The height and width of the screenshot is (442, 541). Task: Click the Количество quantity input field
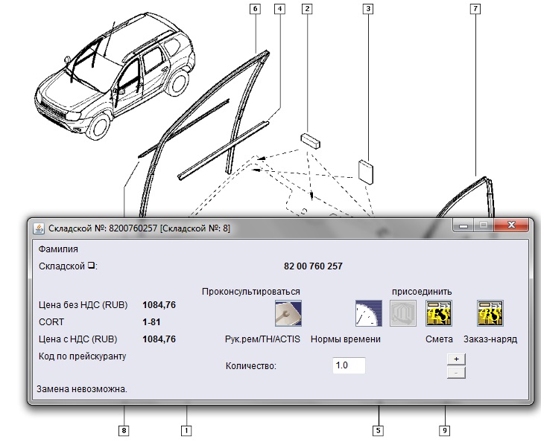349,366
